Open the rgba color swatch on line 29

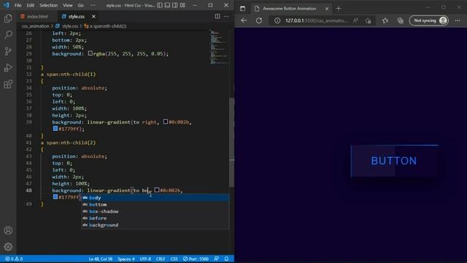(90, 53)
